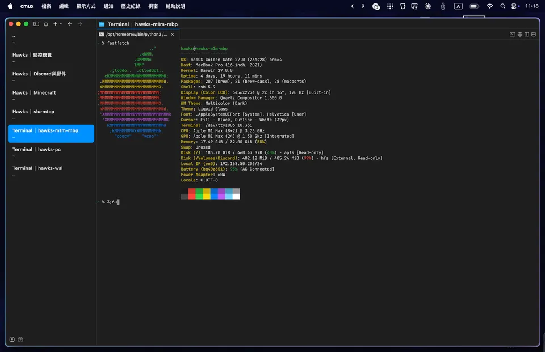Click the dots grid menu bar icon

[x=390, y=6]
